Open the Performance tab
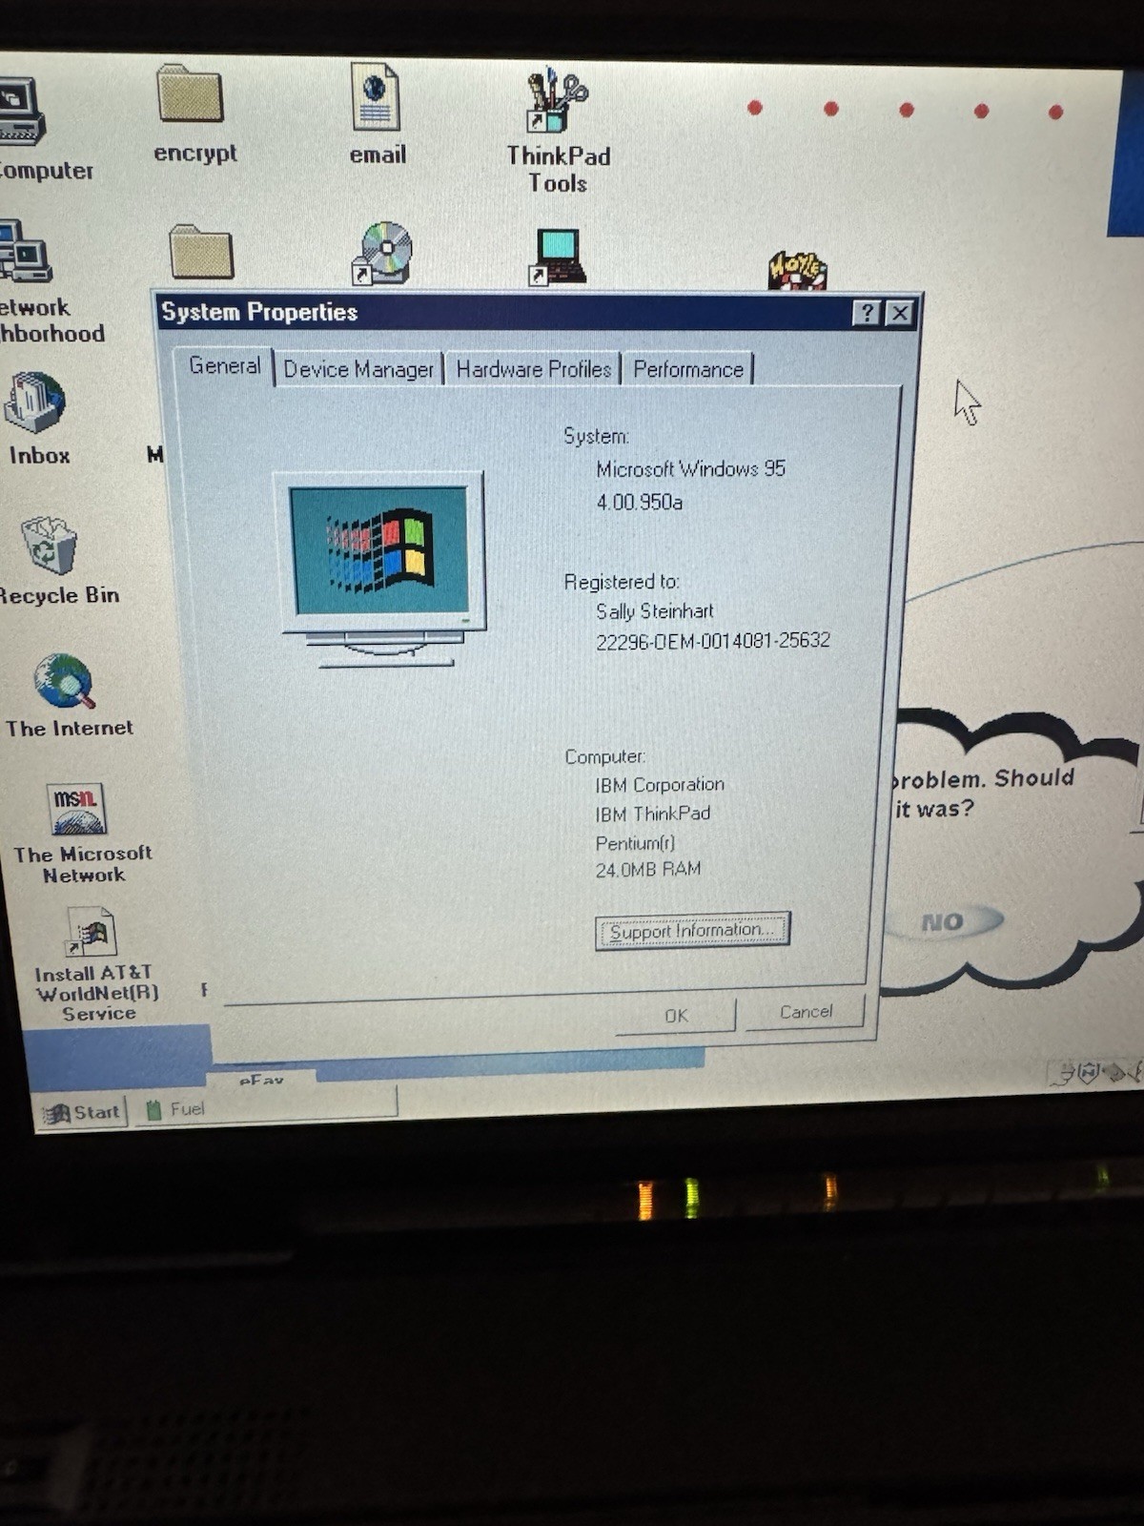This screenshot has height=1526, width=1144. 688,369
